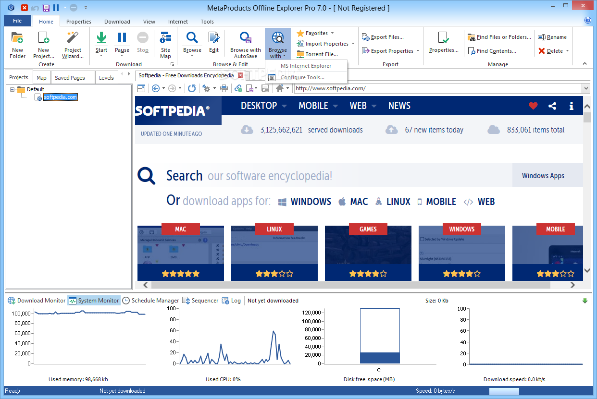Open the Site Map view
Screen dimensions: 597x399
coord(165,45)
